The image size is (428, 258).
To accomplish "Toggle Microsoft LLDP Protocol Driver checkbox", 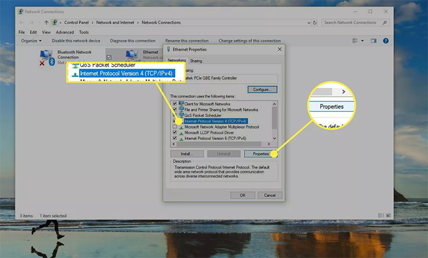I will click(x=175, y=133).
